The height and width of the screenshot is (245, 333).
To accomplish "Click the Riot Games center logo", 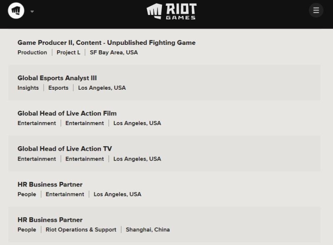I will pyautogui.click(x=171, y=11).
